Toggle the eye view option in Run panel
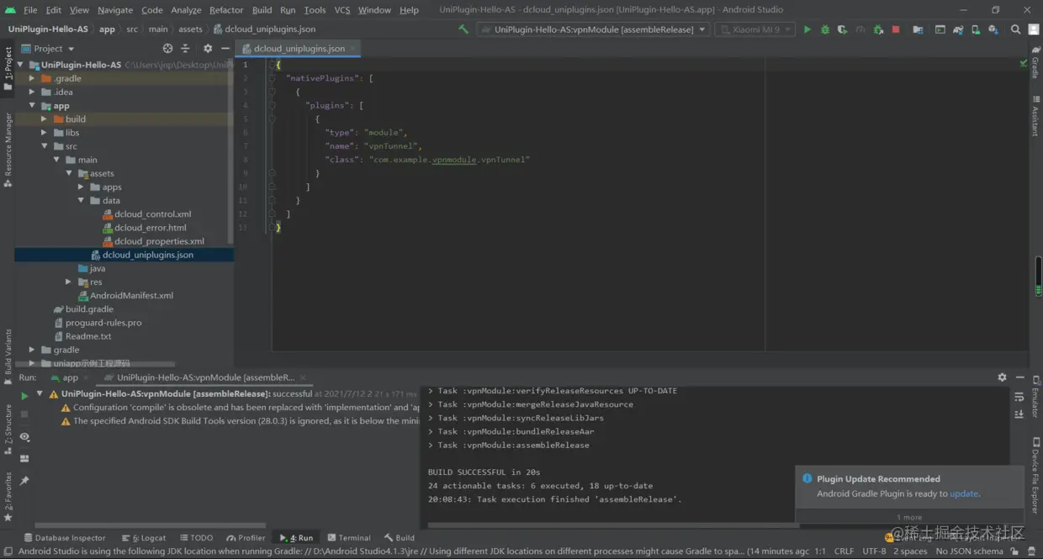 coord(24,437)
